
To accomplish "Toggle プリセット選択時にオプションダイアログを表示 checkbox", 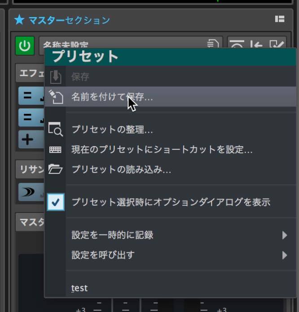I will (x=56, y=202).
